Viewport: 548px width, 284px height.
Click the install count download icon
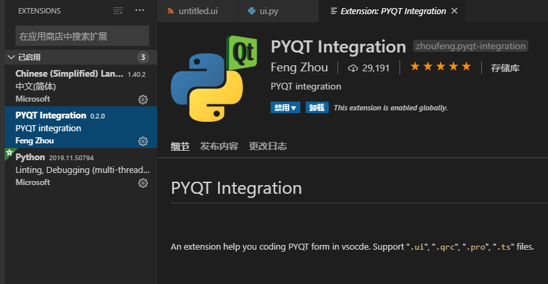(352, 68)
